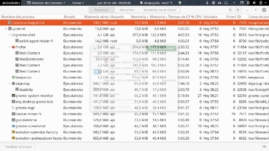Viewport: 269px width, 151px height.
Task: Click the fan tray icon in top bar
Action: 214,3
